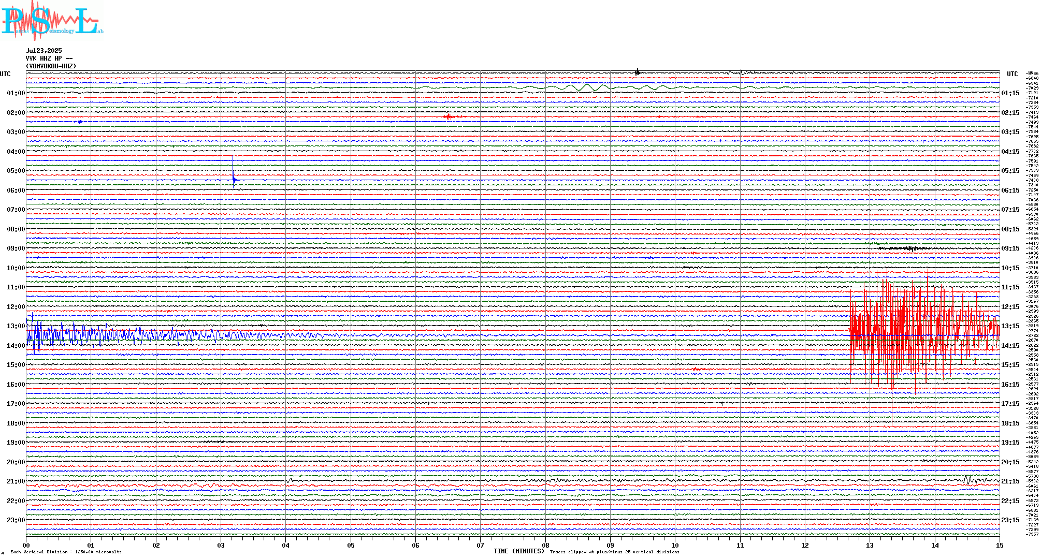
Task: Click the 18:00 hour label on the left
Action: point(16,423)
